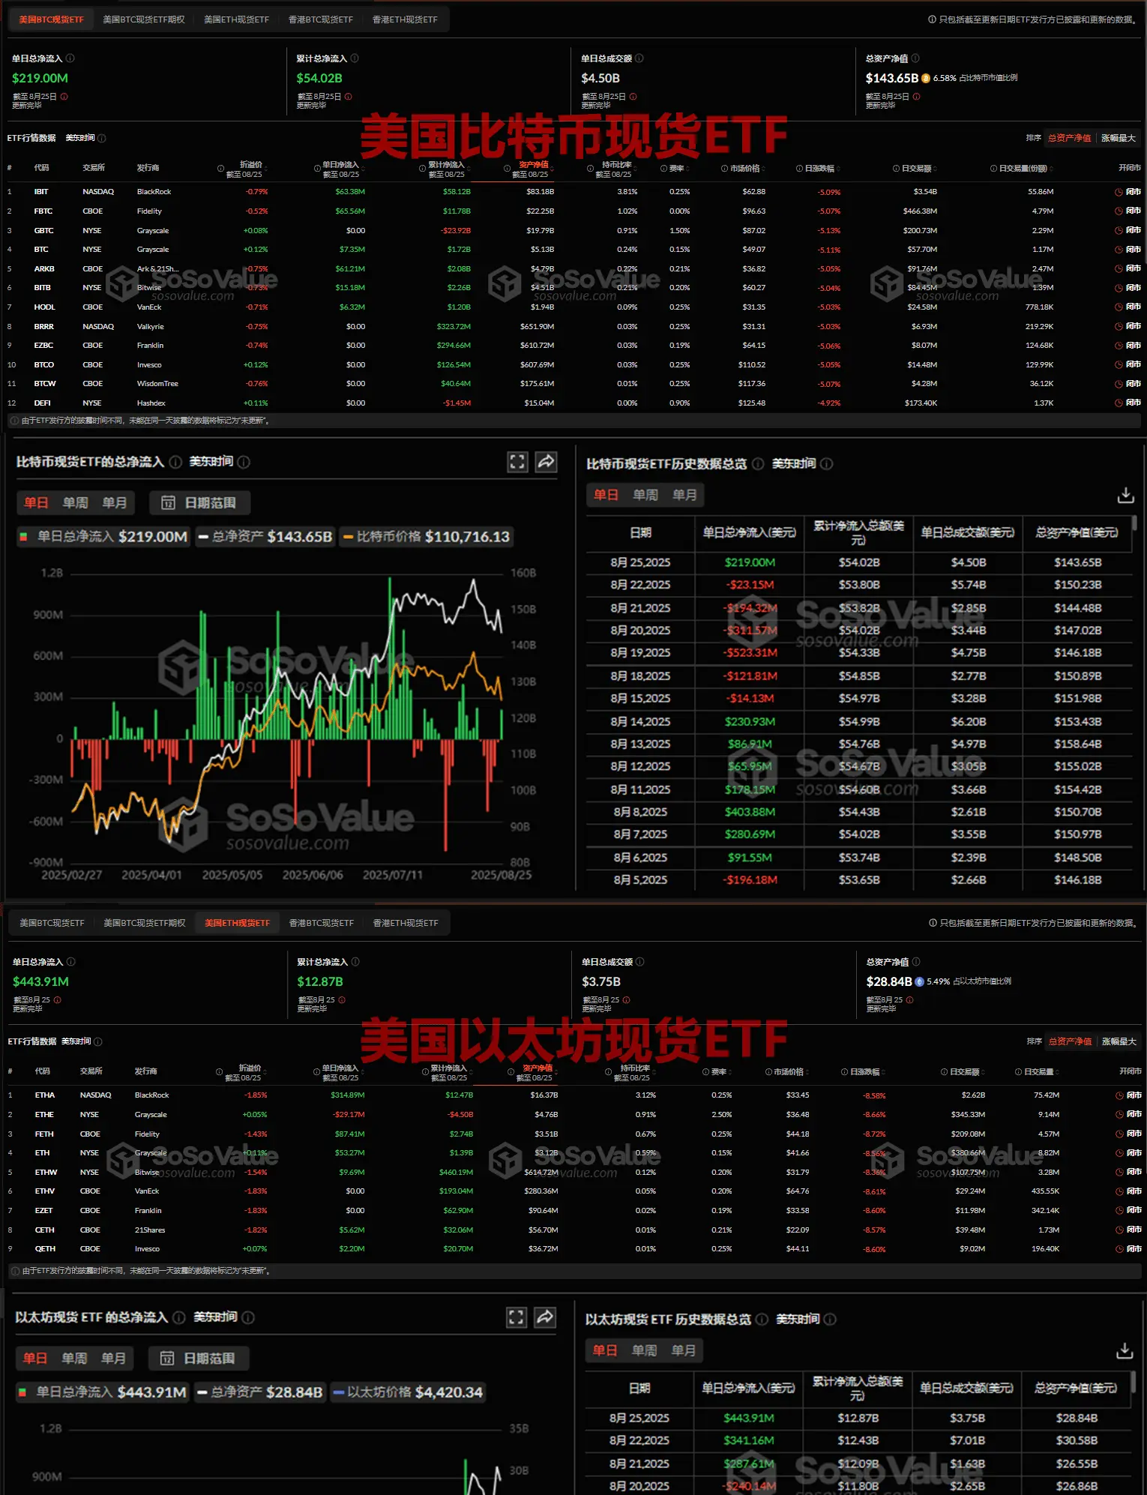Click info icon at top disclosure note in Bitcoin section
Image resolution: width=1147 pixels, height=1495 pixels.
pyautogui.click(x=932, y=19)
